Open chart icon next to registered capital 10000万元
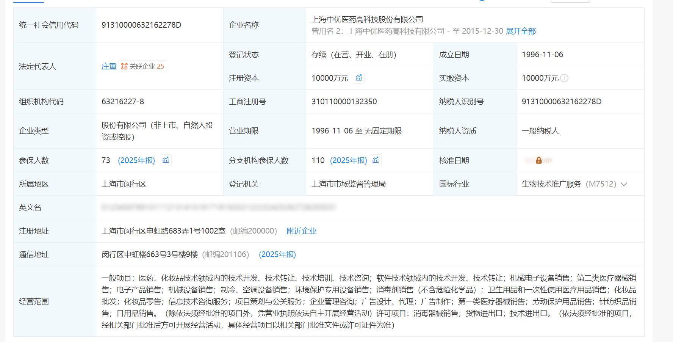Screen dimensions: 673x342 point(358,78)
